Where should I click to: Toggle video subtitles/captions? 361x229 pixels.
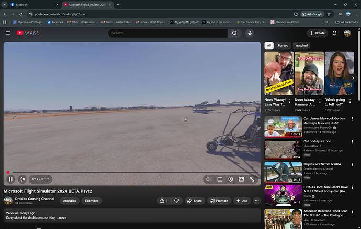pyautogui.click(x=220, y=179)
